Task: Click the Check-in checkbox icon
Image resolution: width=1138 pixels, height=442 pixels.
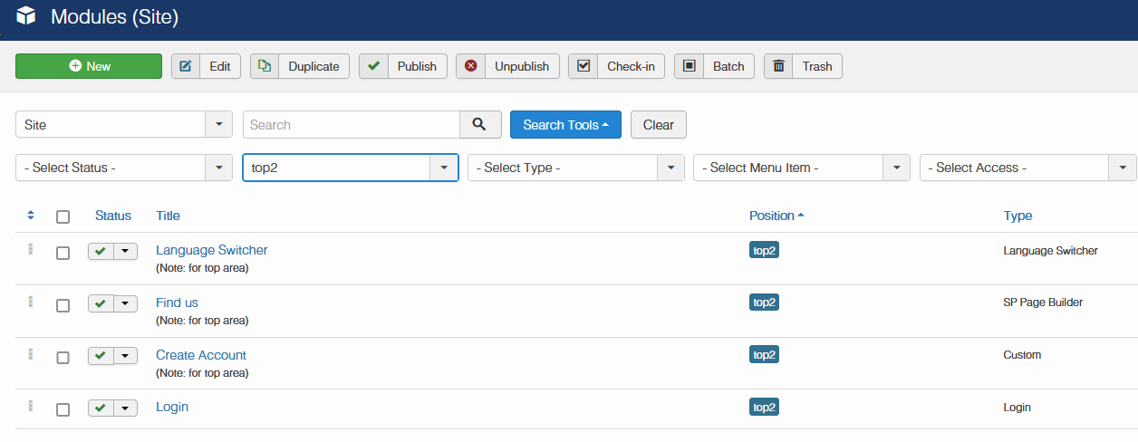Action: point(583,66)
